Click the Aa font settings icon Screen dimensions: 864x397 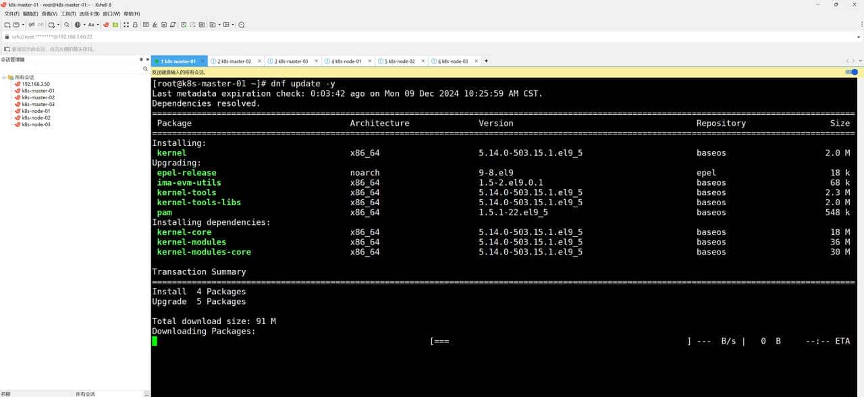(x=92, y=25)
